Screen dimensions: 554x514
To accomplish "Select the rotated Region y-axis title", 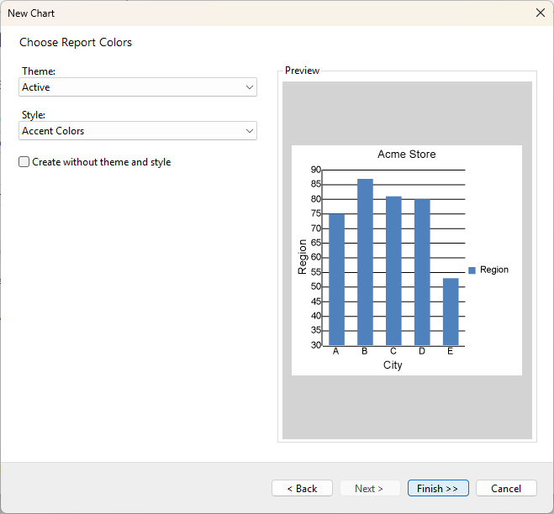I will 303,257.
